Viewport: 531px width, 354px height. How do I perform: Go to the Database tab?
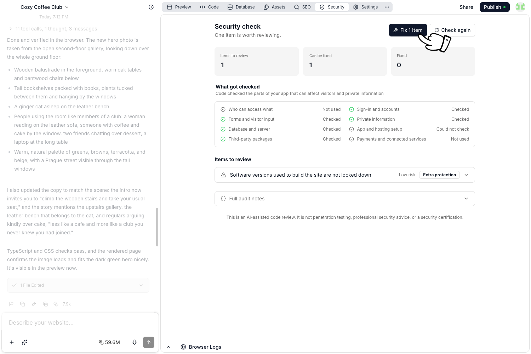coord(241,7)
